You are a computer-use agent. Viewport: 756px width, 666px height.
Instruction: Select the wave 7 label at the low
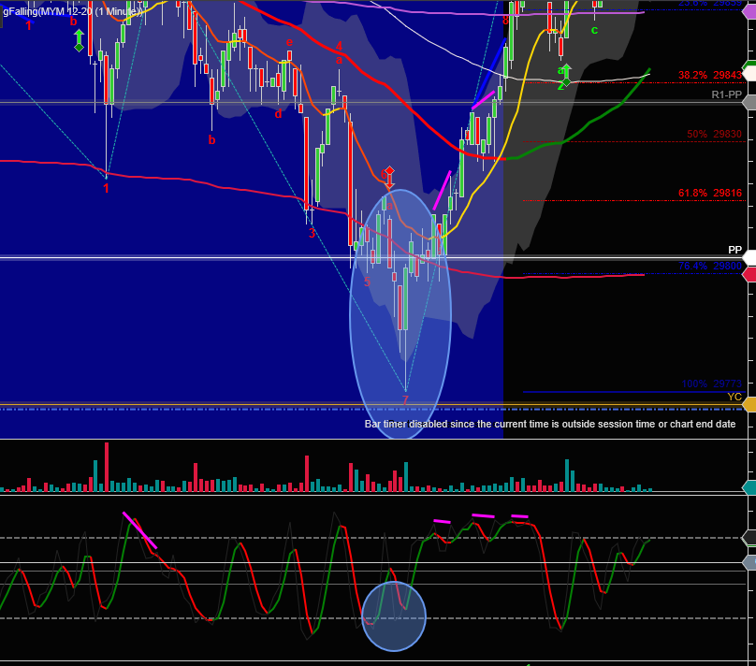pos(405,400)
